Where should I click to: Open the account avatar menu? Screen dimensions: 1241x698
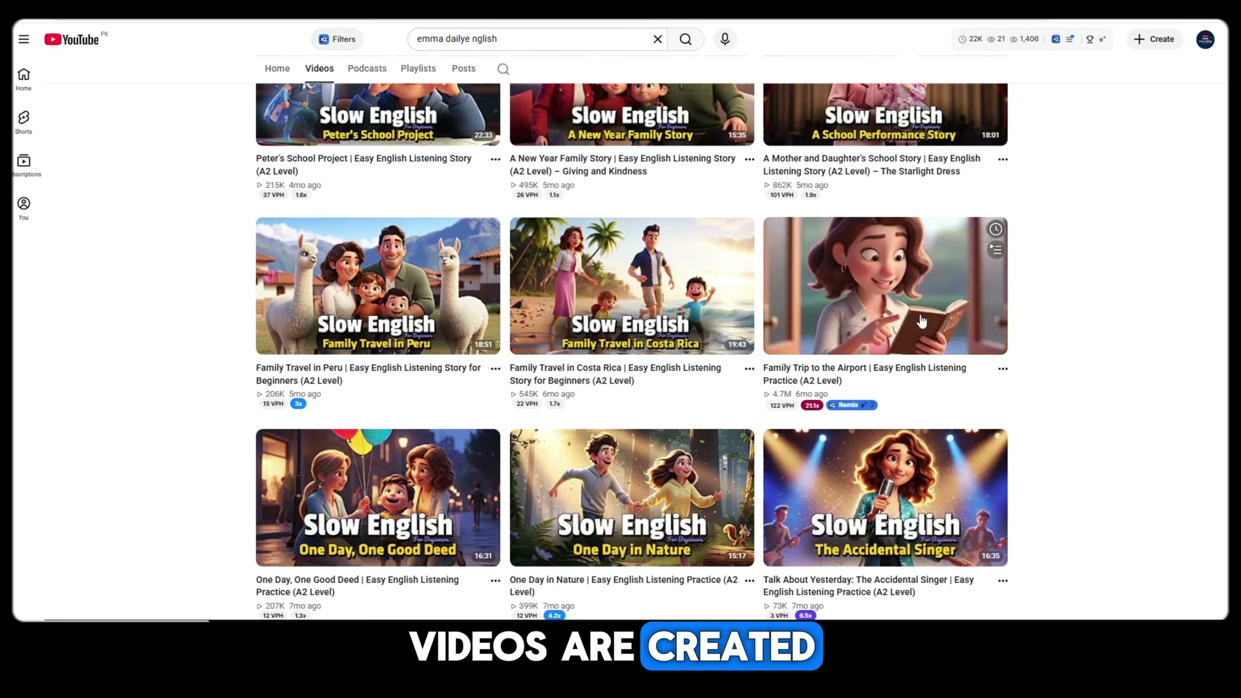(x=1205, y=39)
